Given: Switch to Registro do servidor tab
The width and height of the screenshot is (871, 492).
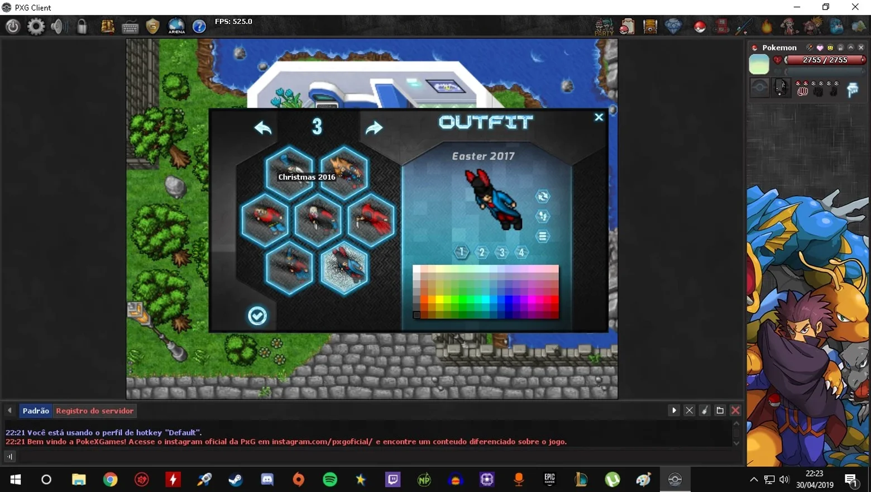Looking at the screenshot, I should tap(95, 411).
